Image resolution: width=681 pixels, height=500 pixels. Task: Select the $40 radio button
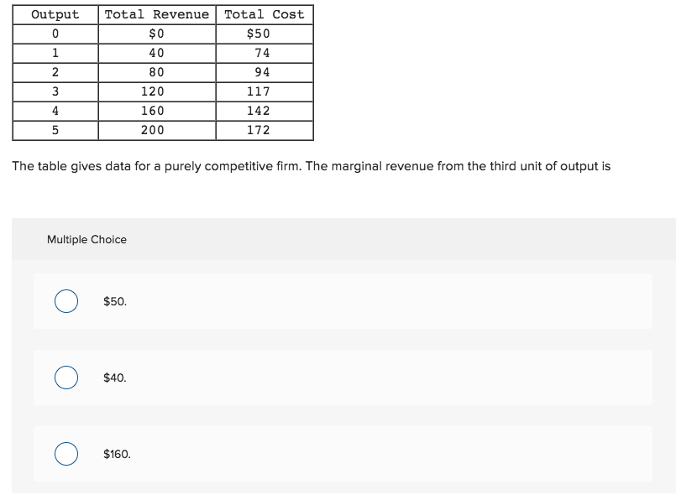(x=65, y=378)
